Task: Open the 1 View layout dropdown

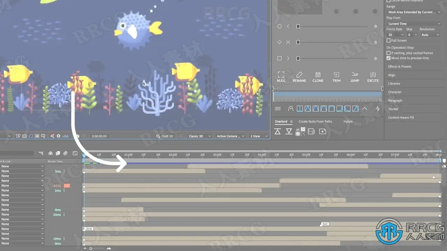Action: pos(259,136)
